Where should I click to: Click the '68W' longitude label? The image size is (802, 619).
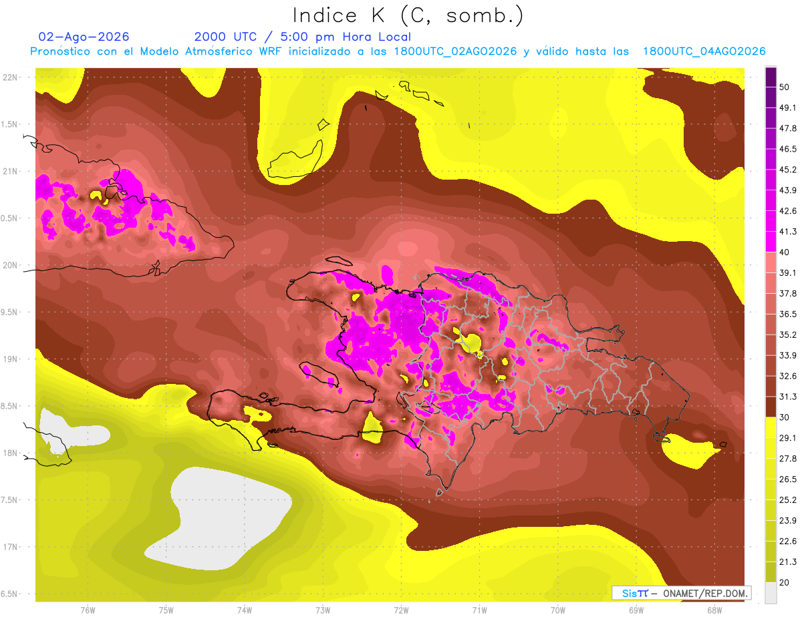pyautogui.click(x=714, y=610)
